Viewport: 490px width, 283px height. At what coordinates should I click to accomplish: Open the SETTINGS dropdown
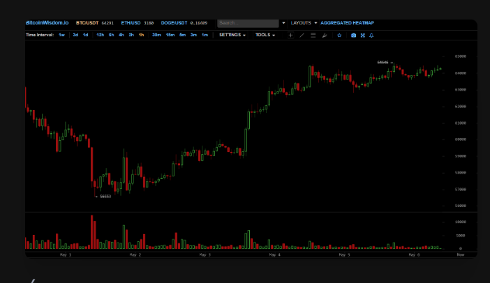click(x=232, y=35)
